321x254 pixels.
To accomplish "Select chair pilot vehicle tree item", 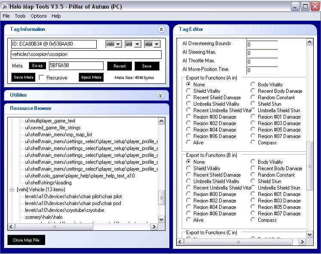I will click(x=73, y=196).
